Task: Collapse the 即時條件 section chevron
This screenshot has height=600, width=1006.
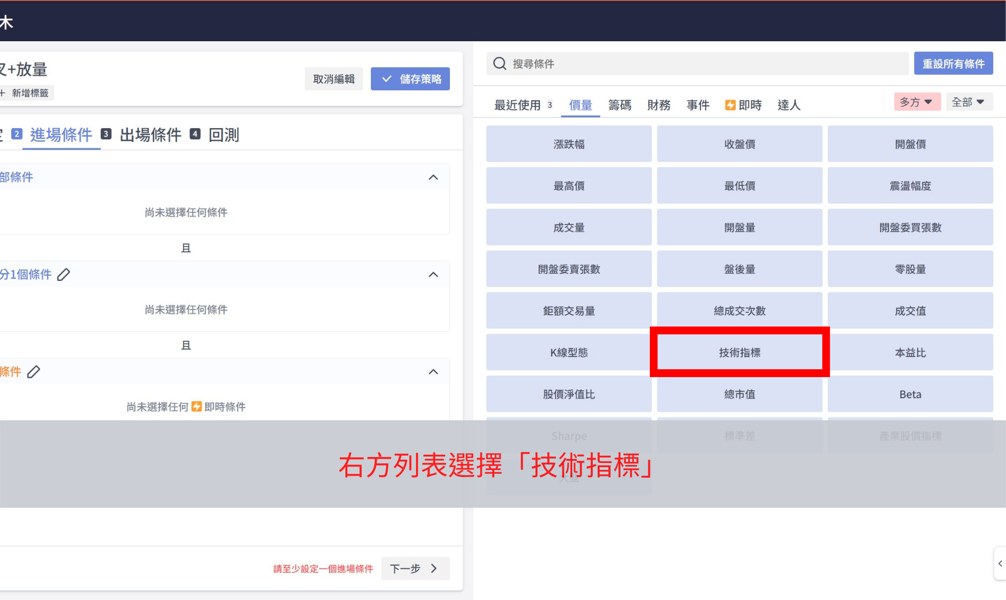Action: (433, 372)
